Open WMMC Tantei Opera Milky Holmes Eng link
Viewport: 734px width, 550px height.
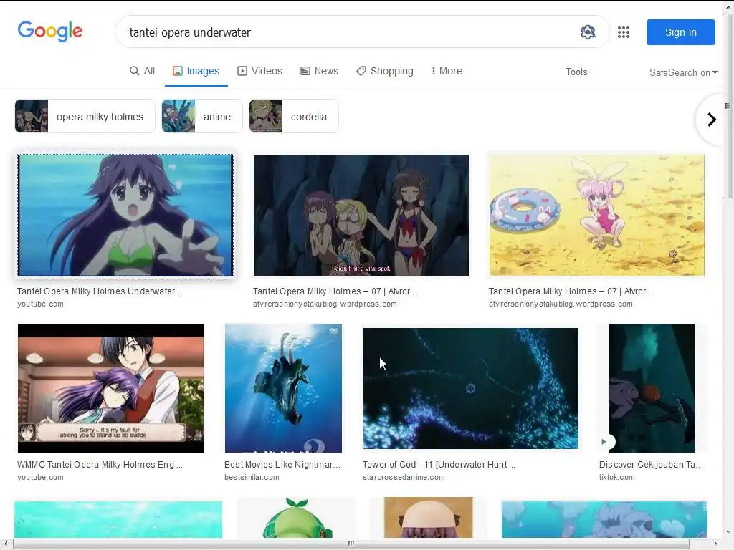click(x=100, y=465)
